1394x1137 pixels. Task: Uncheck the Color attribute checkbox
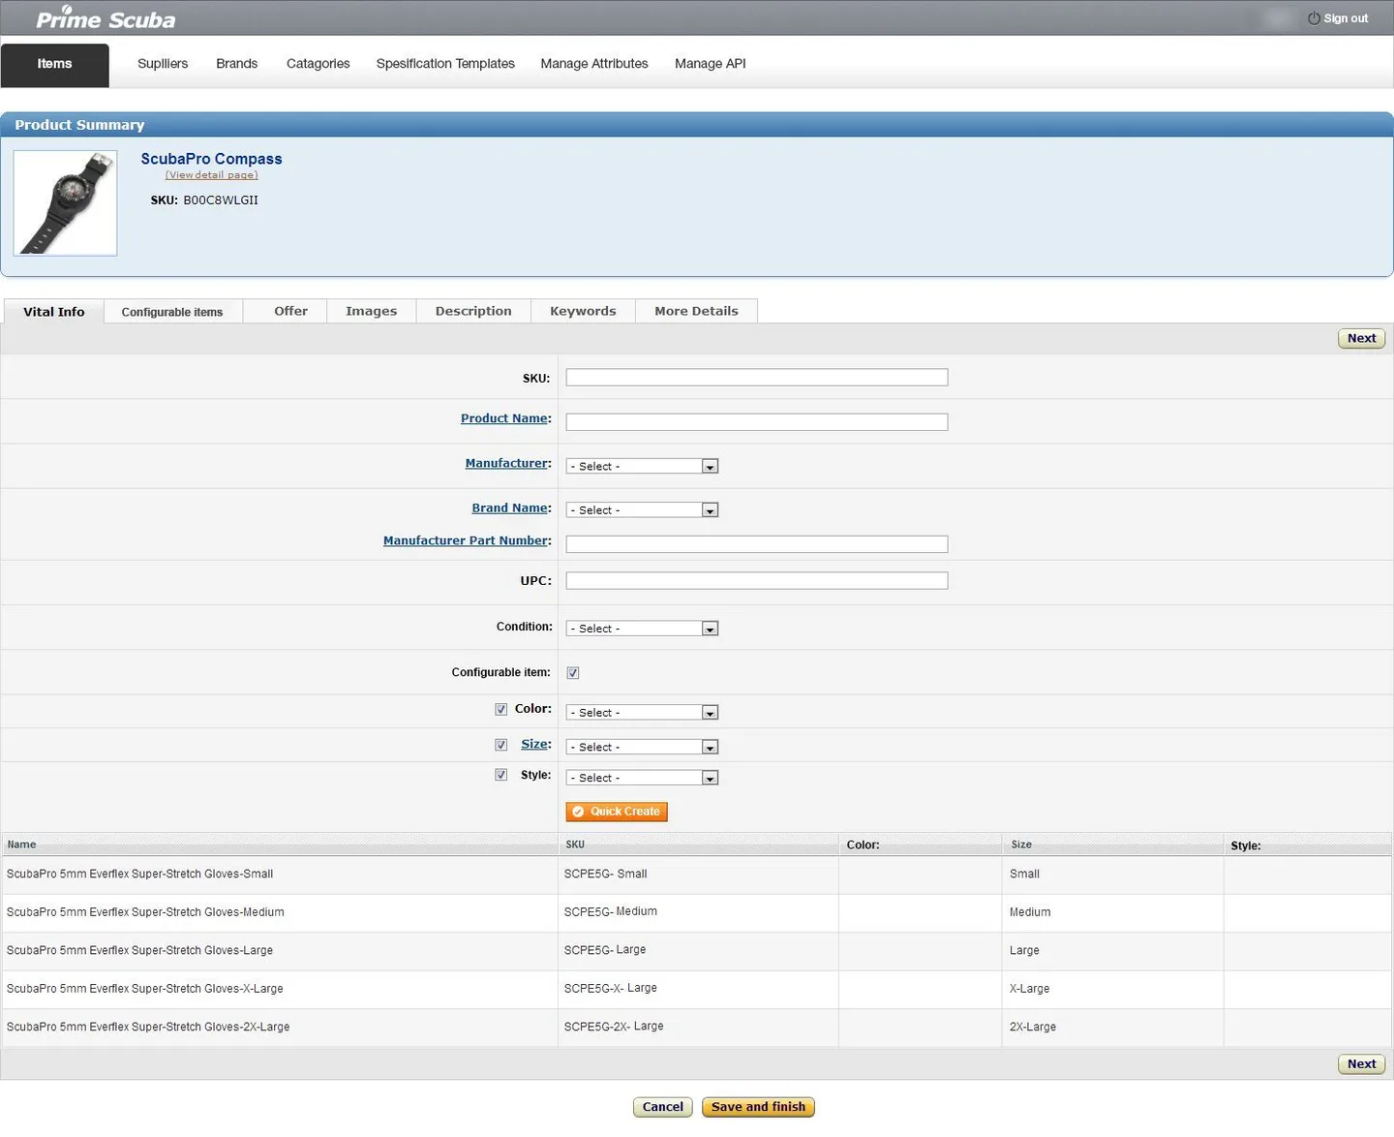pos(500,709)
